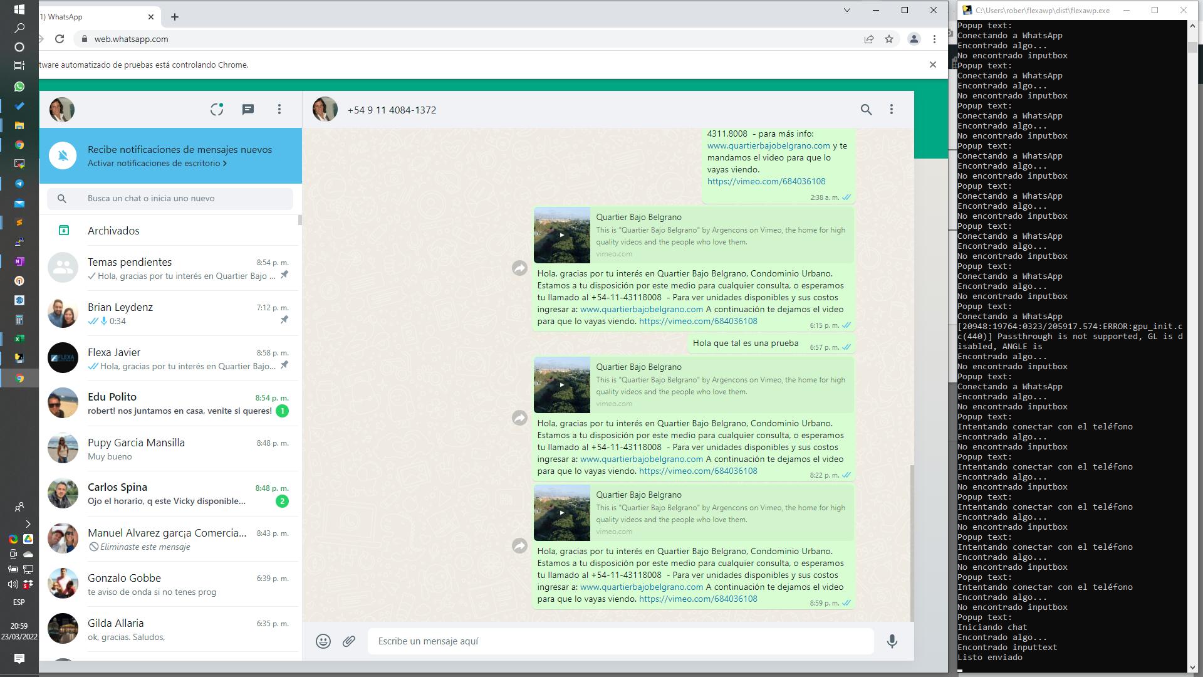
Task: Record a voice message with the microphone
Action: tap(892, 641)
